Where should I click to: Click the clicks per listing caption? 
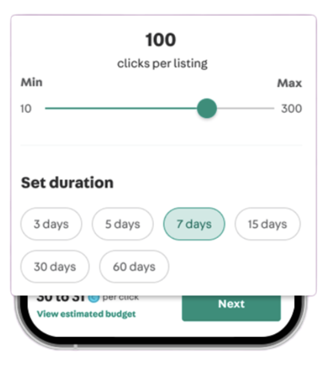[162, 63]
